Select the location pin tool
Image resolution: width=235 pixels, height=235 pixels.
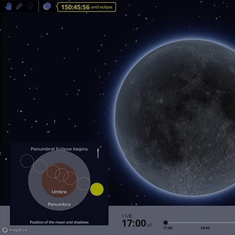click(x=30, y=6)
